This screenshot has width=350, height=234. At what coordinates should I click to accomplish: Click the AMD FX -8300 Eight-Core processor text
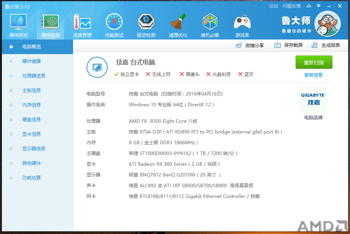pyautogui.click(x=163, y=121)
